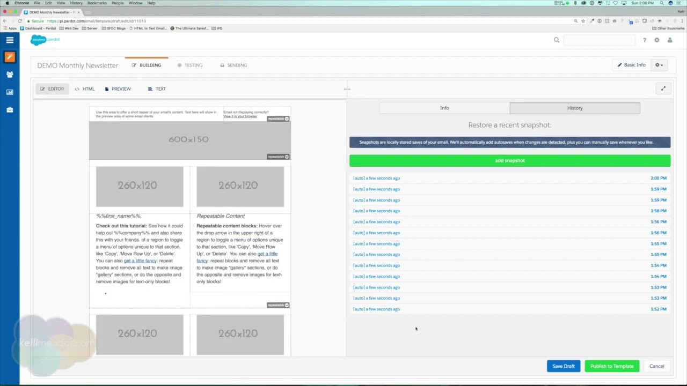The image size is (687, 386).
Task: Reload the page in Chrome
Action: click(20, 21)
